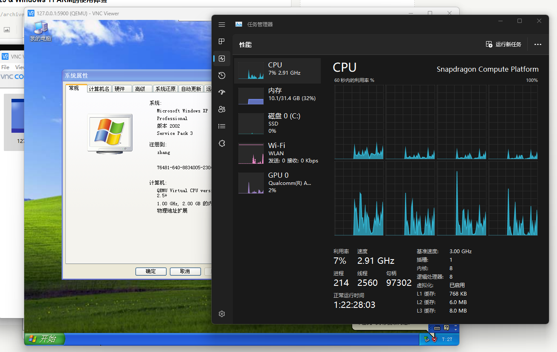The image size is (557, 352).
Task: Click the L3 cache 8.0 MB value
Action: click(x=458, y=311)
